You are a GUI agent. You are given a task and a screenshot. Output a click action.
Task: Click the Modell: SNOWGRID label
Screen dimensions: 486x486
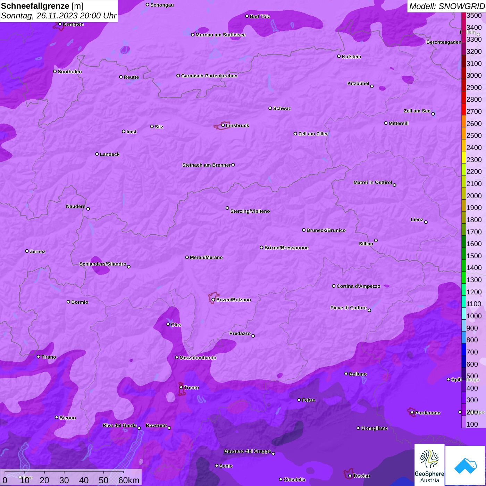click(x=447, y=6)
